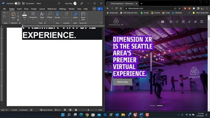Open the Chrome Extensions puzzle icon
This screenshot has width=210, height=118.
[194, 9]
